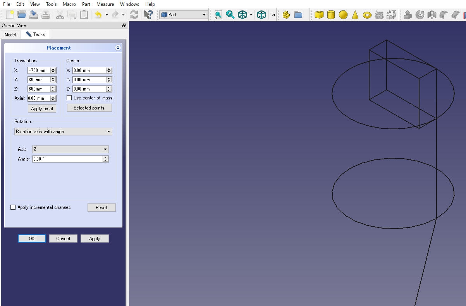Click the Extrude tool icon

coord(408,15)
